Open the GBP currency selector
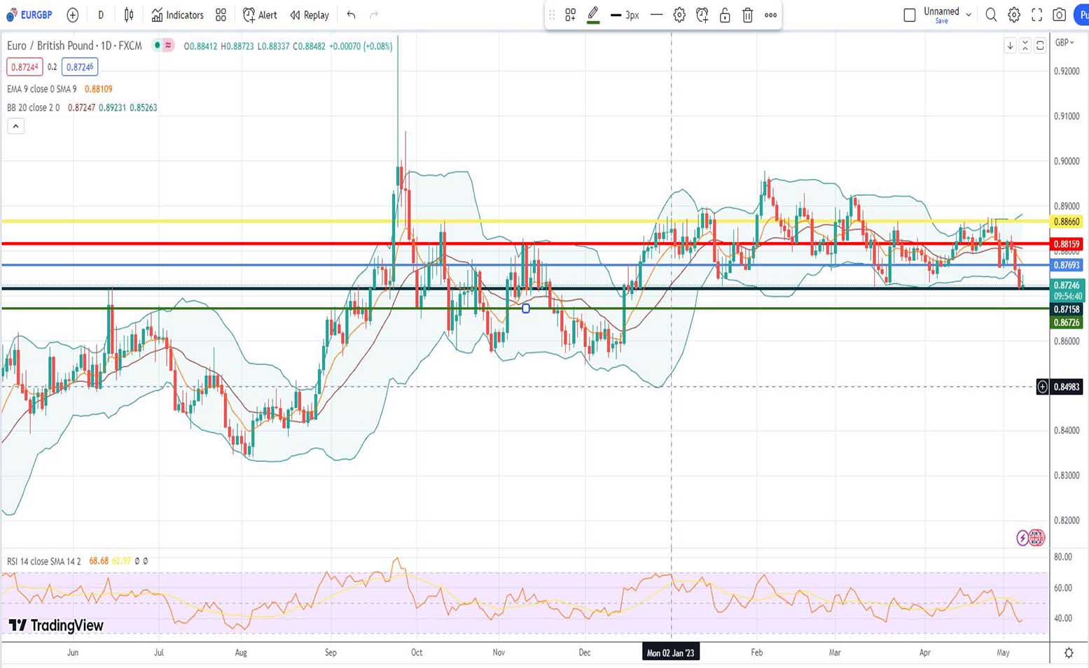This screenshot has height=668, width=1089. tap(1064, 43)
